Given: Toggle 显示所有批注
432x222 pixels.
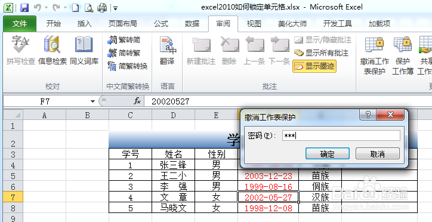Looking at the screenshot, I should (x=321, y=53).
